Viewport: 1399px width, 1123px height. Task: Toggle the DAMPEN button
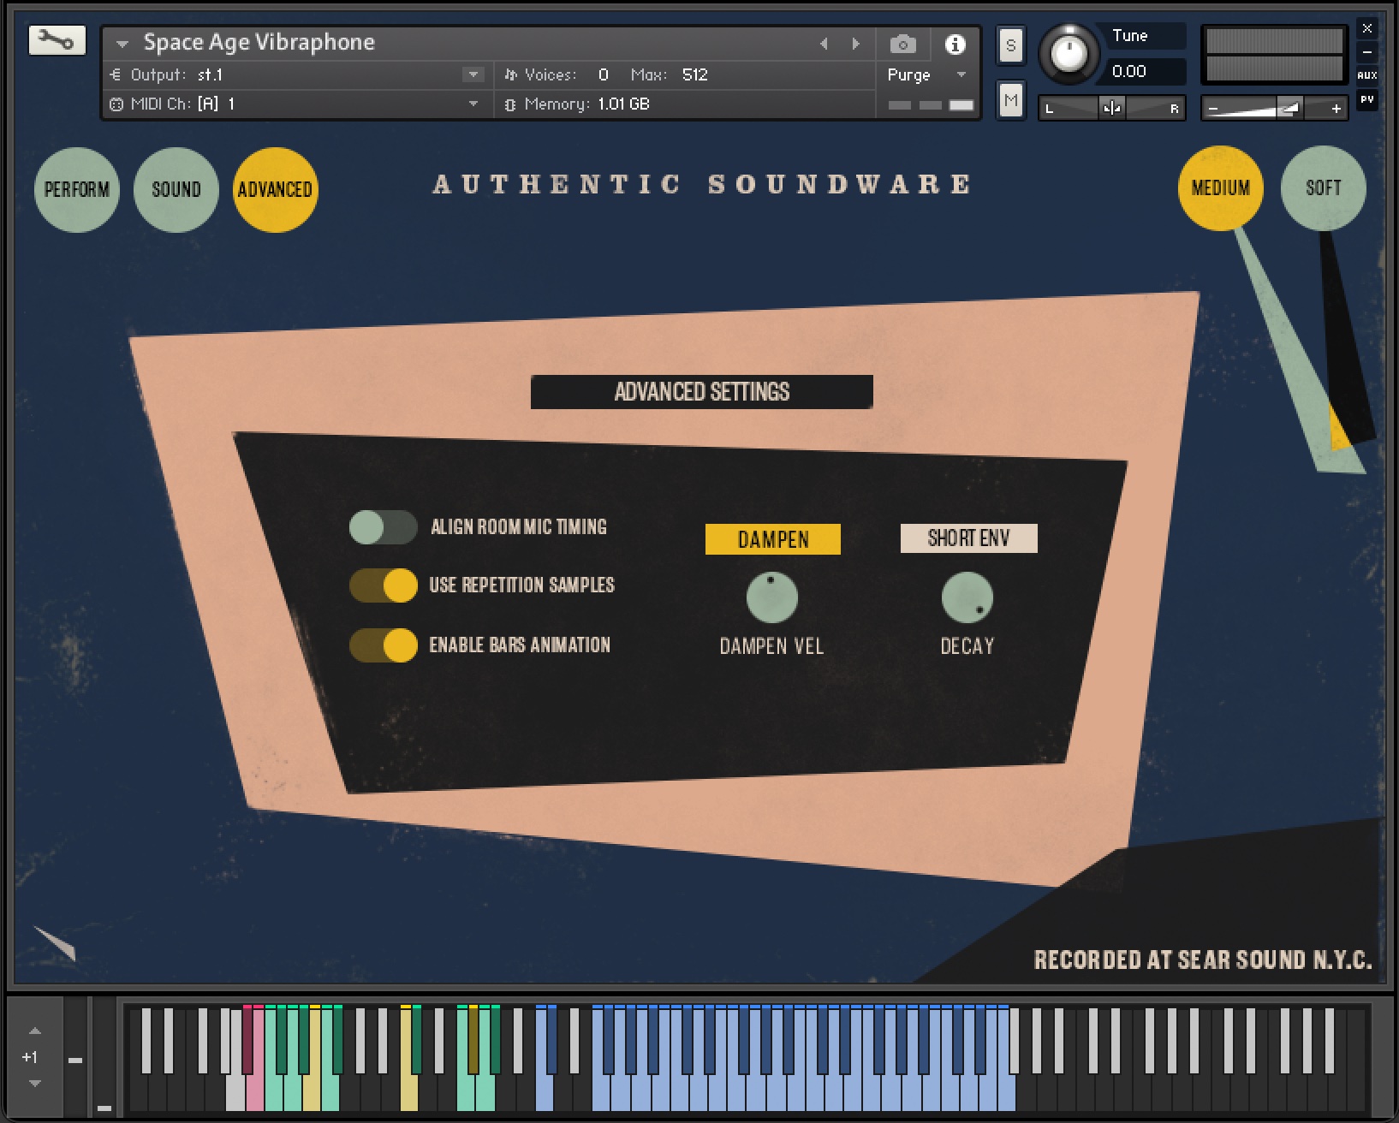tap(772, 539)
